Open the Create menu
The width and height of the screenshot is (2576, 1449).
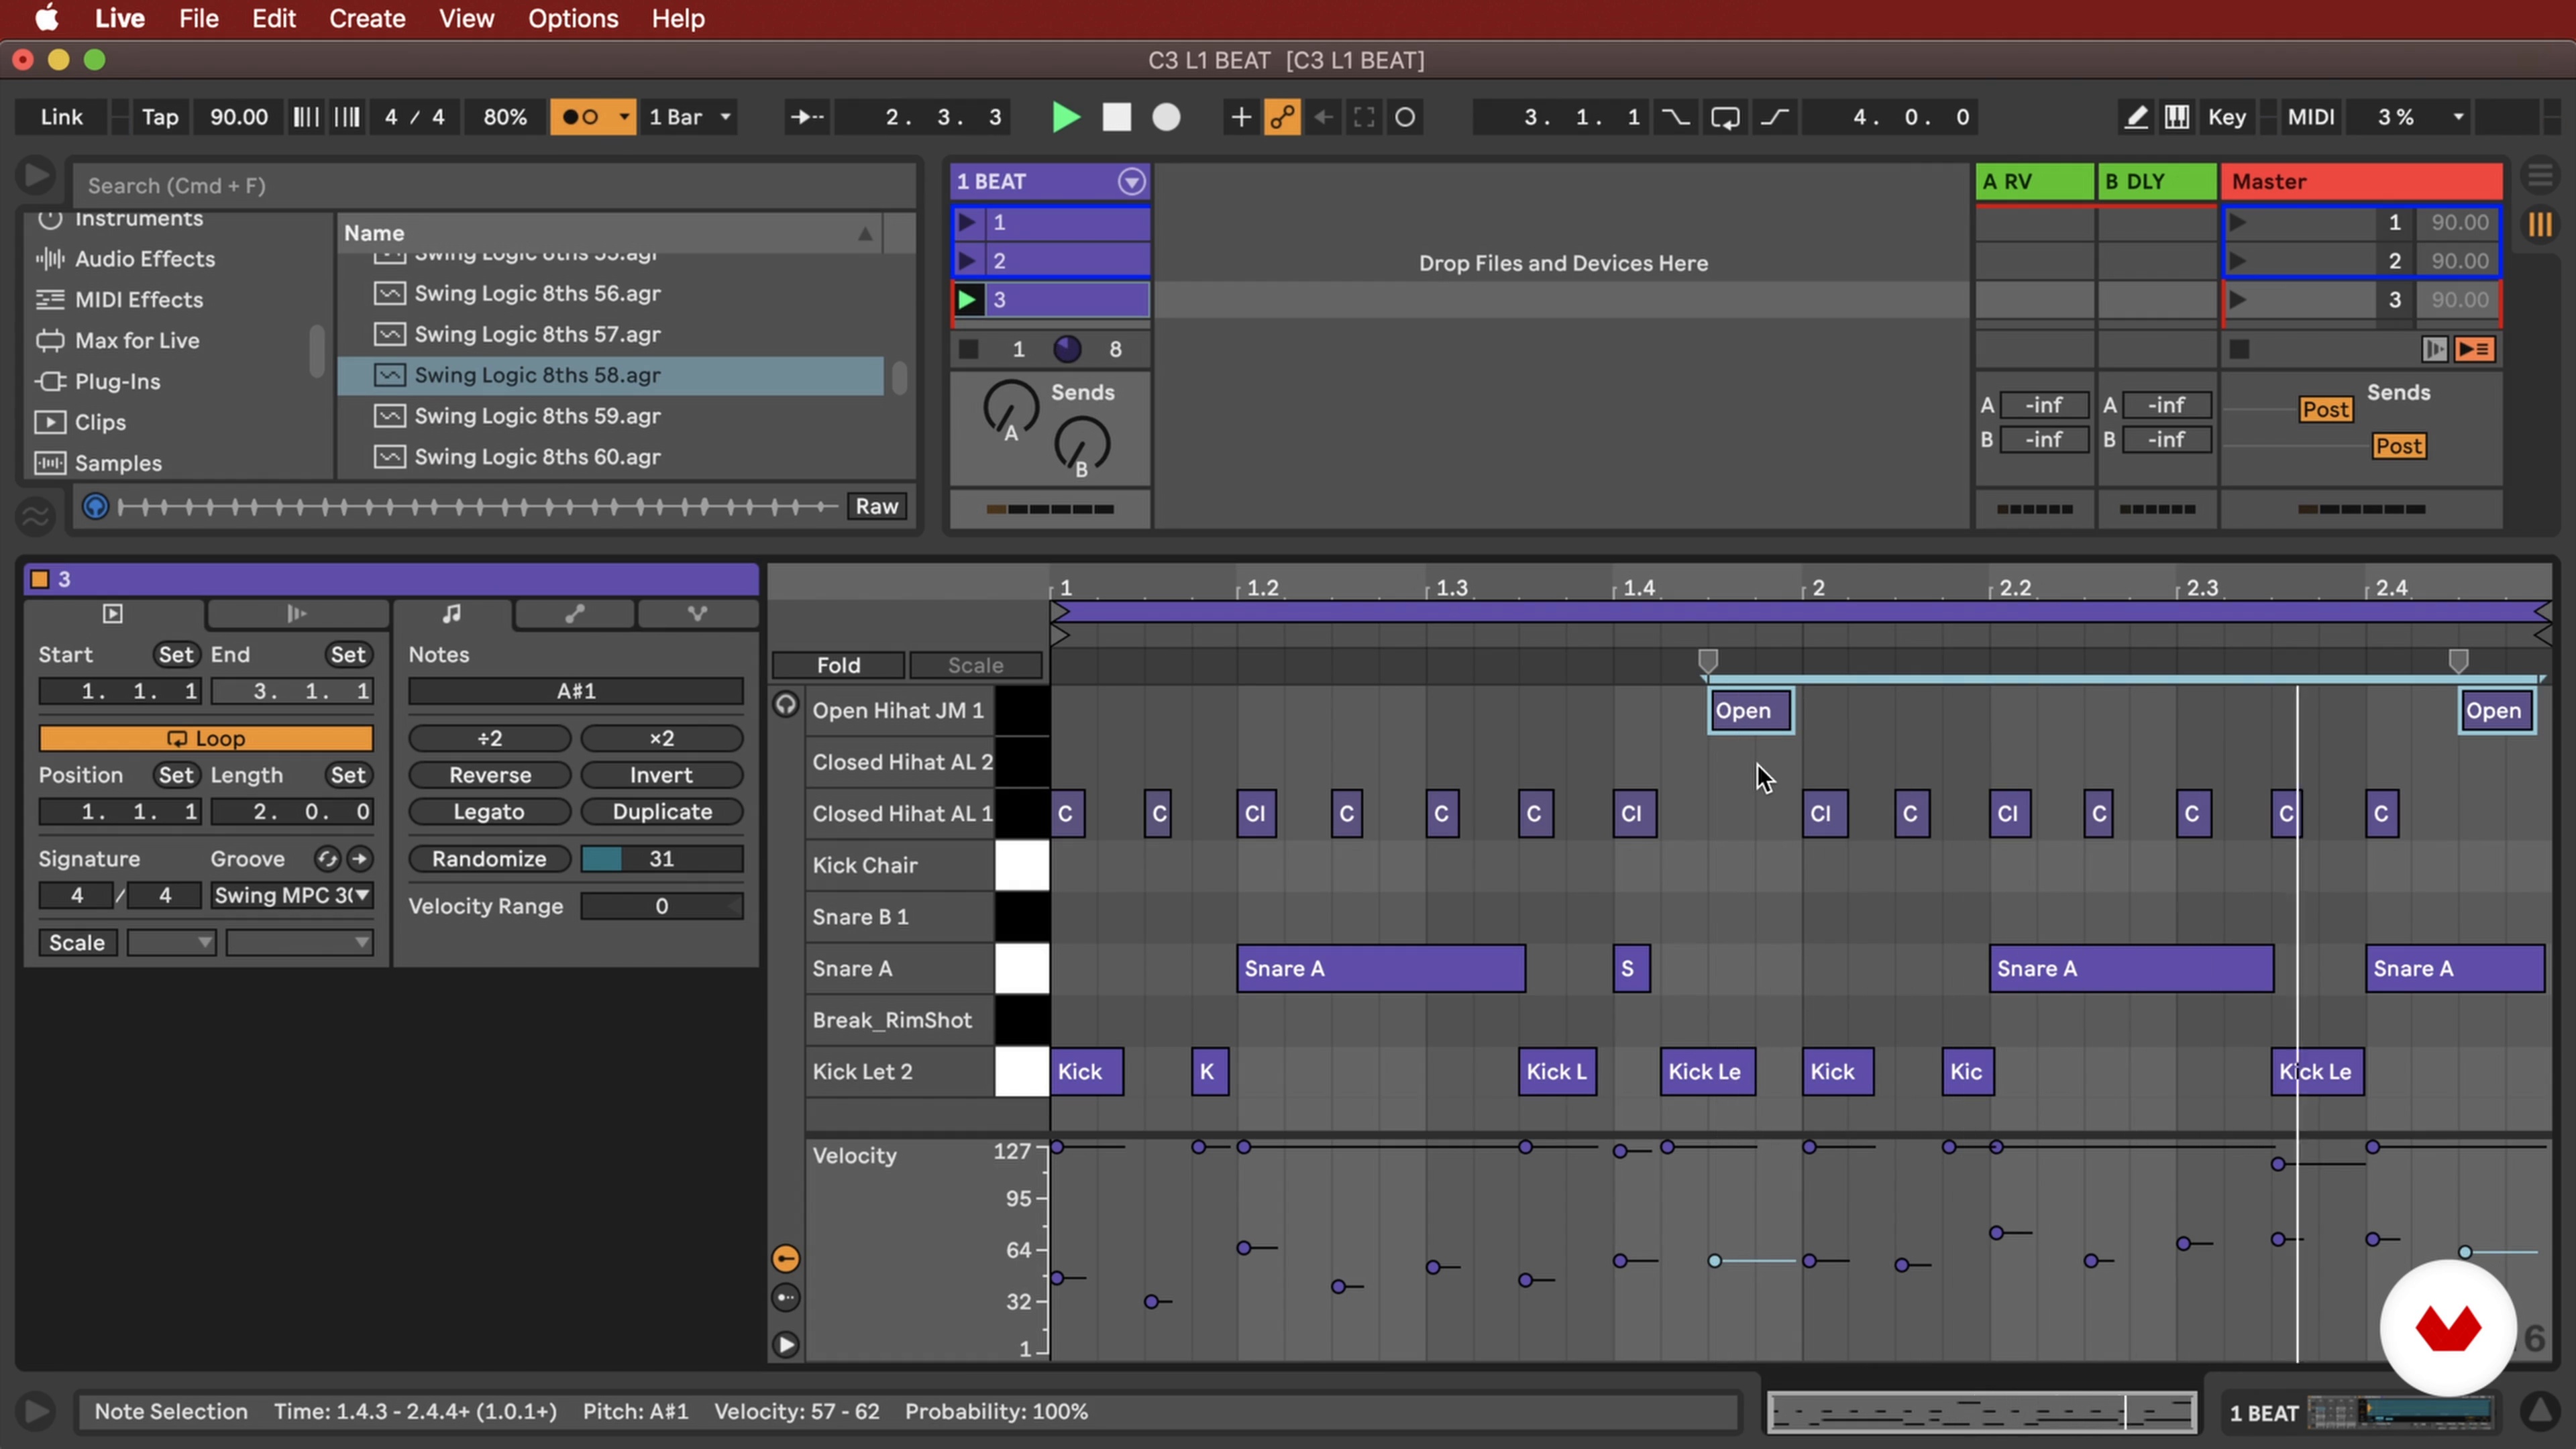[367, 18]
